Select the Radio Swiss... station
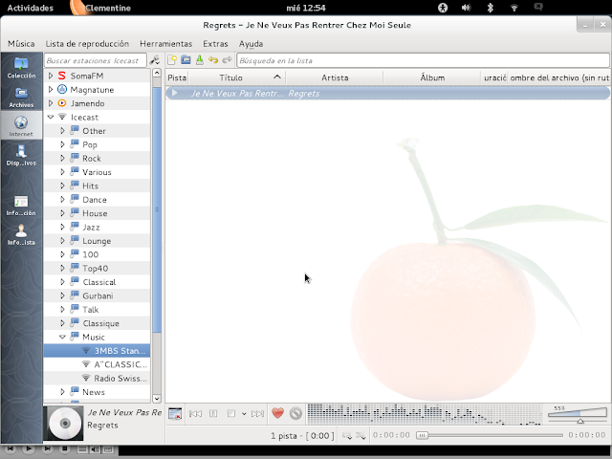 97,378
